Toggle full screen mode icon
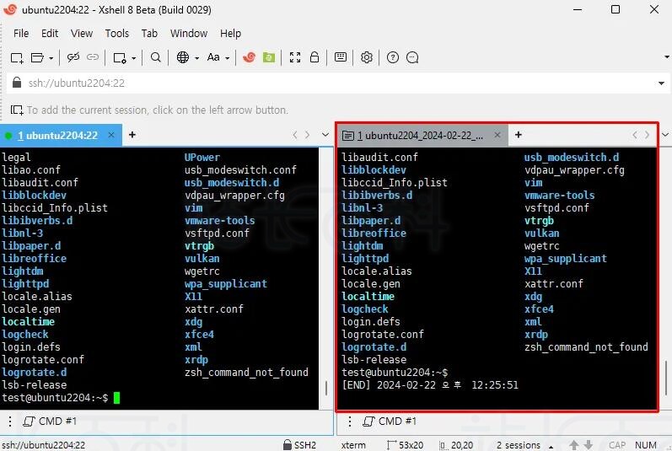The width and height of the screenshot is (672, 451). coord(295,57)
